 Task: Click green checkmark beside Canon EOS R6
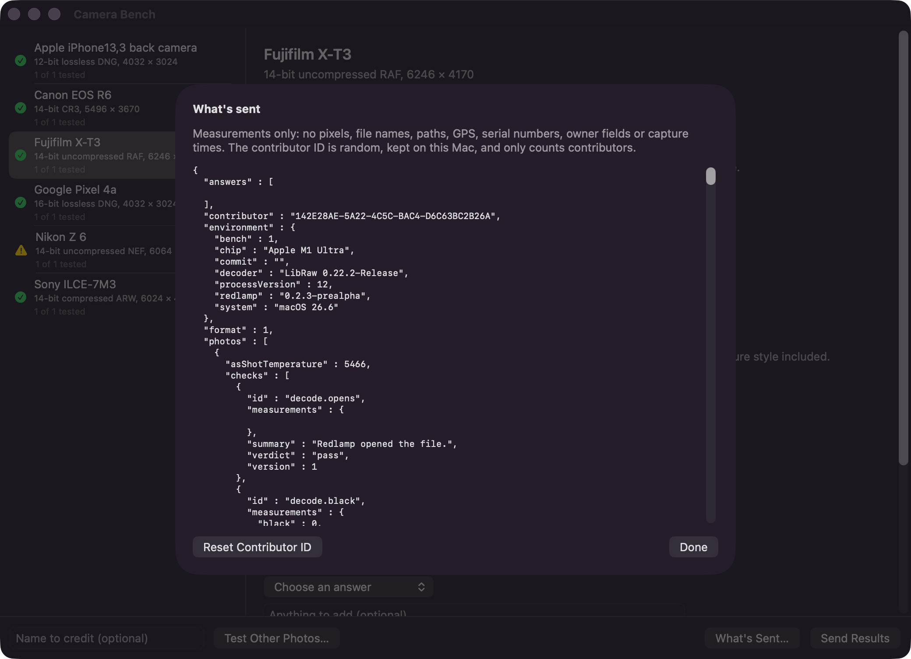pyautogui.click(x=21, y=108)
